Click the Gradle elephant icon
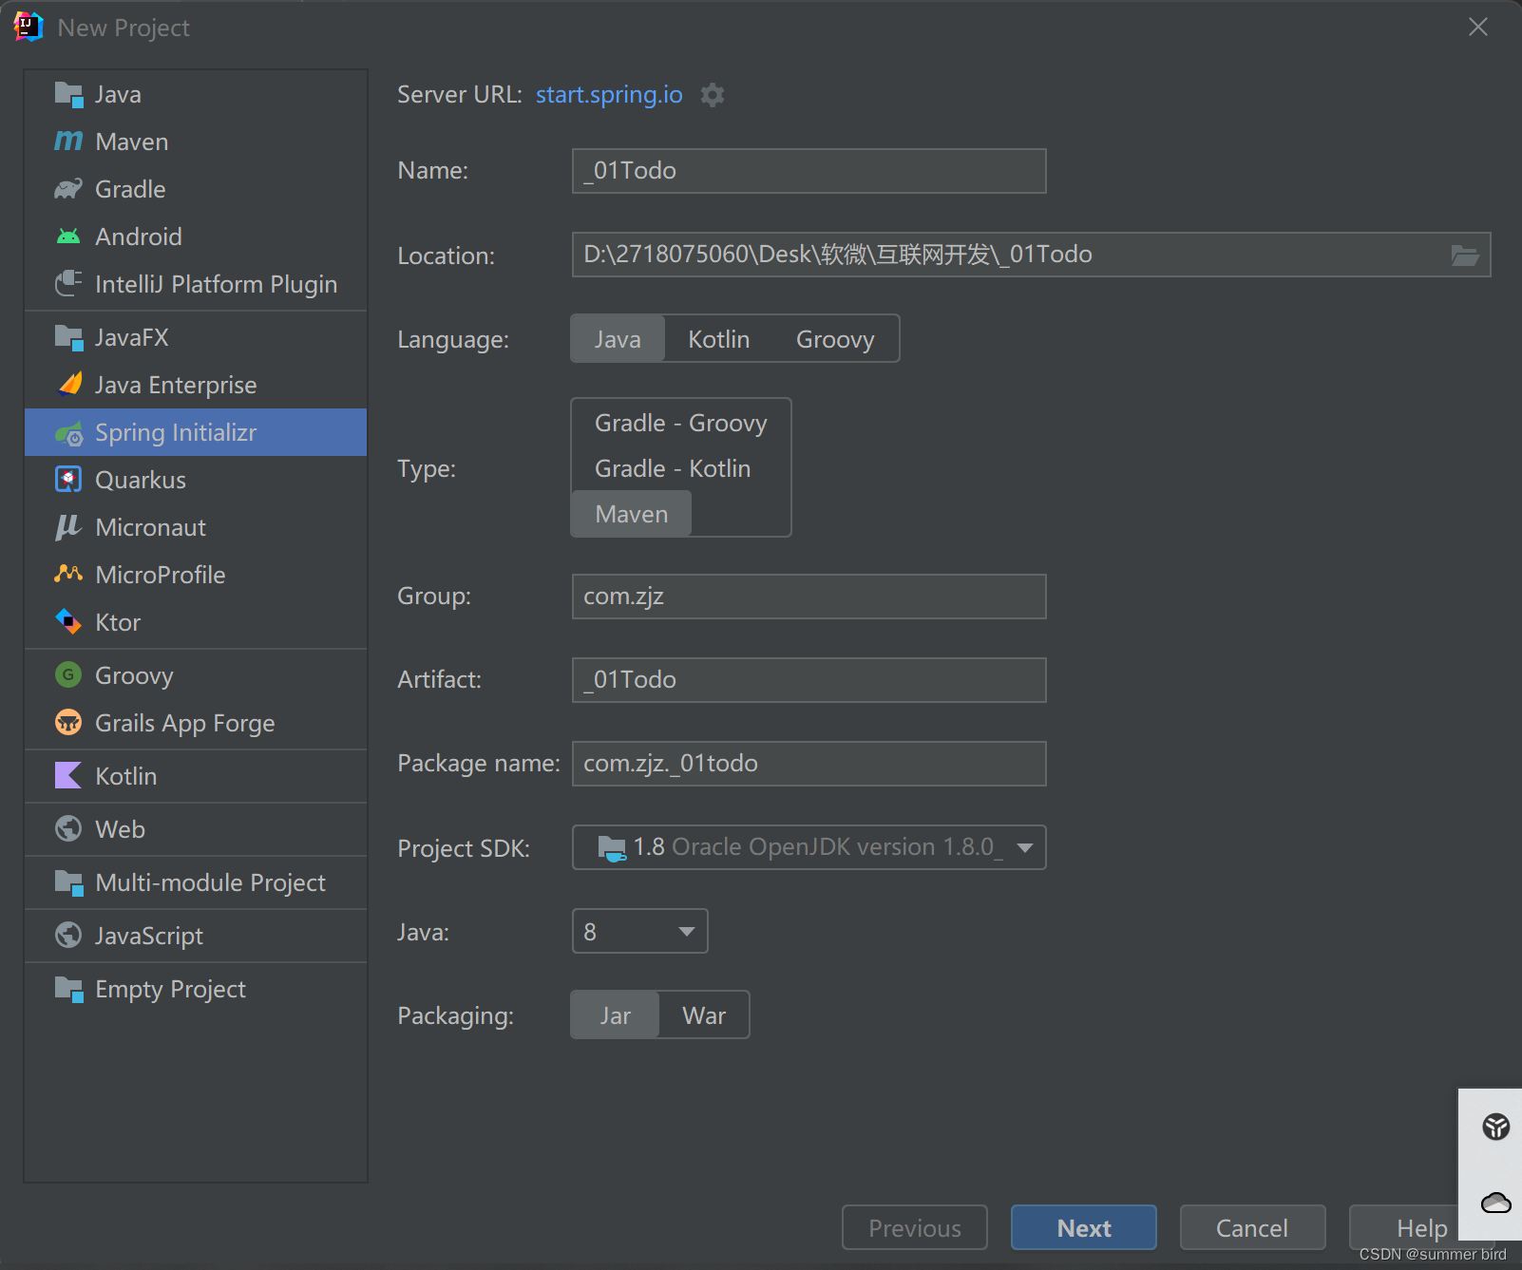Image resolution: width=1522 pixels, height=1270 pixels. point(68,189)
